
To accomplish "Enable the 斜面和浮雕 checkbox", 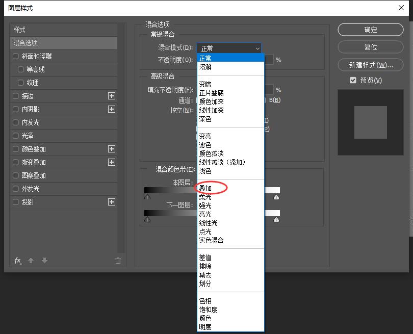I will click(16, 56).
